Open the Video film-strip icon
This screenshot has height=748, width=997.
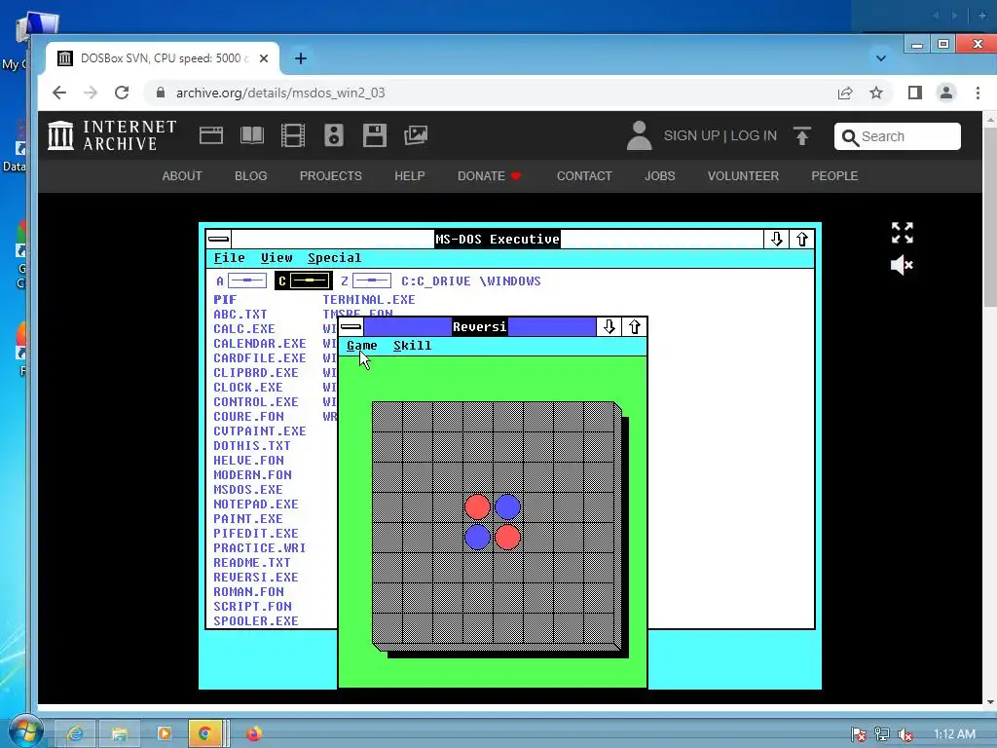point(292,135)
